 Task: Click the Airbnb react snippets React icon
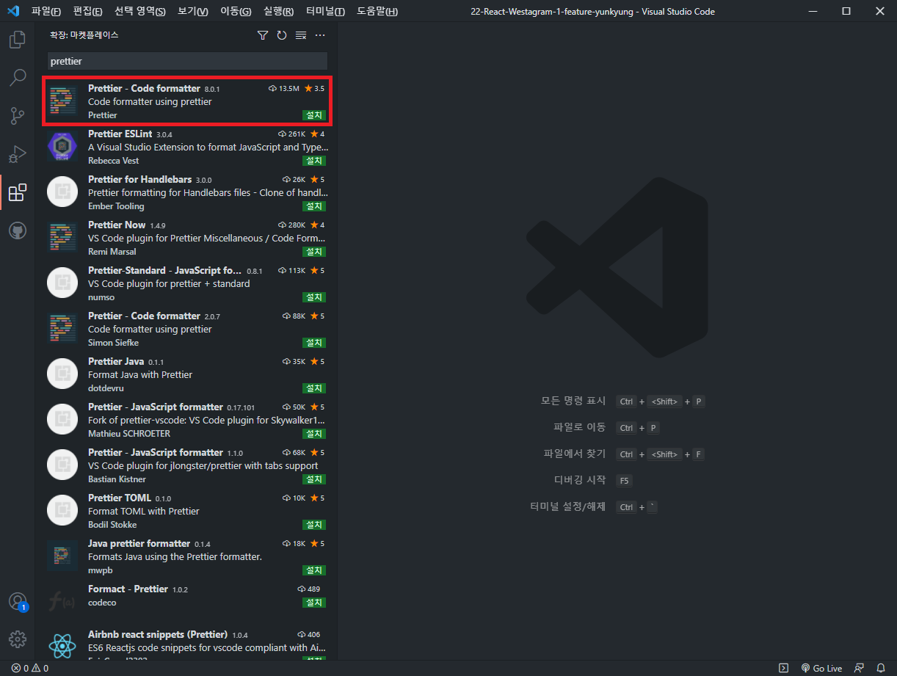click(x=62, y=646)
